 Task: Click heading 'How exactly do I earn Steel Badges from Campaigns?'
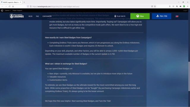[x=68, y=38]
